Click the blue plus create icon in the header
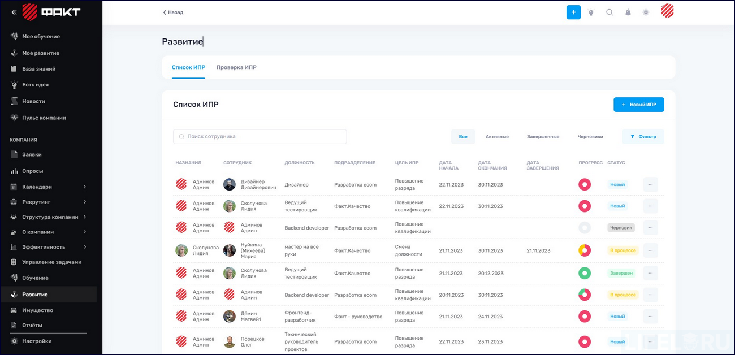Screen dimensions: 735x355 click(x=573, y=12)
